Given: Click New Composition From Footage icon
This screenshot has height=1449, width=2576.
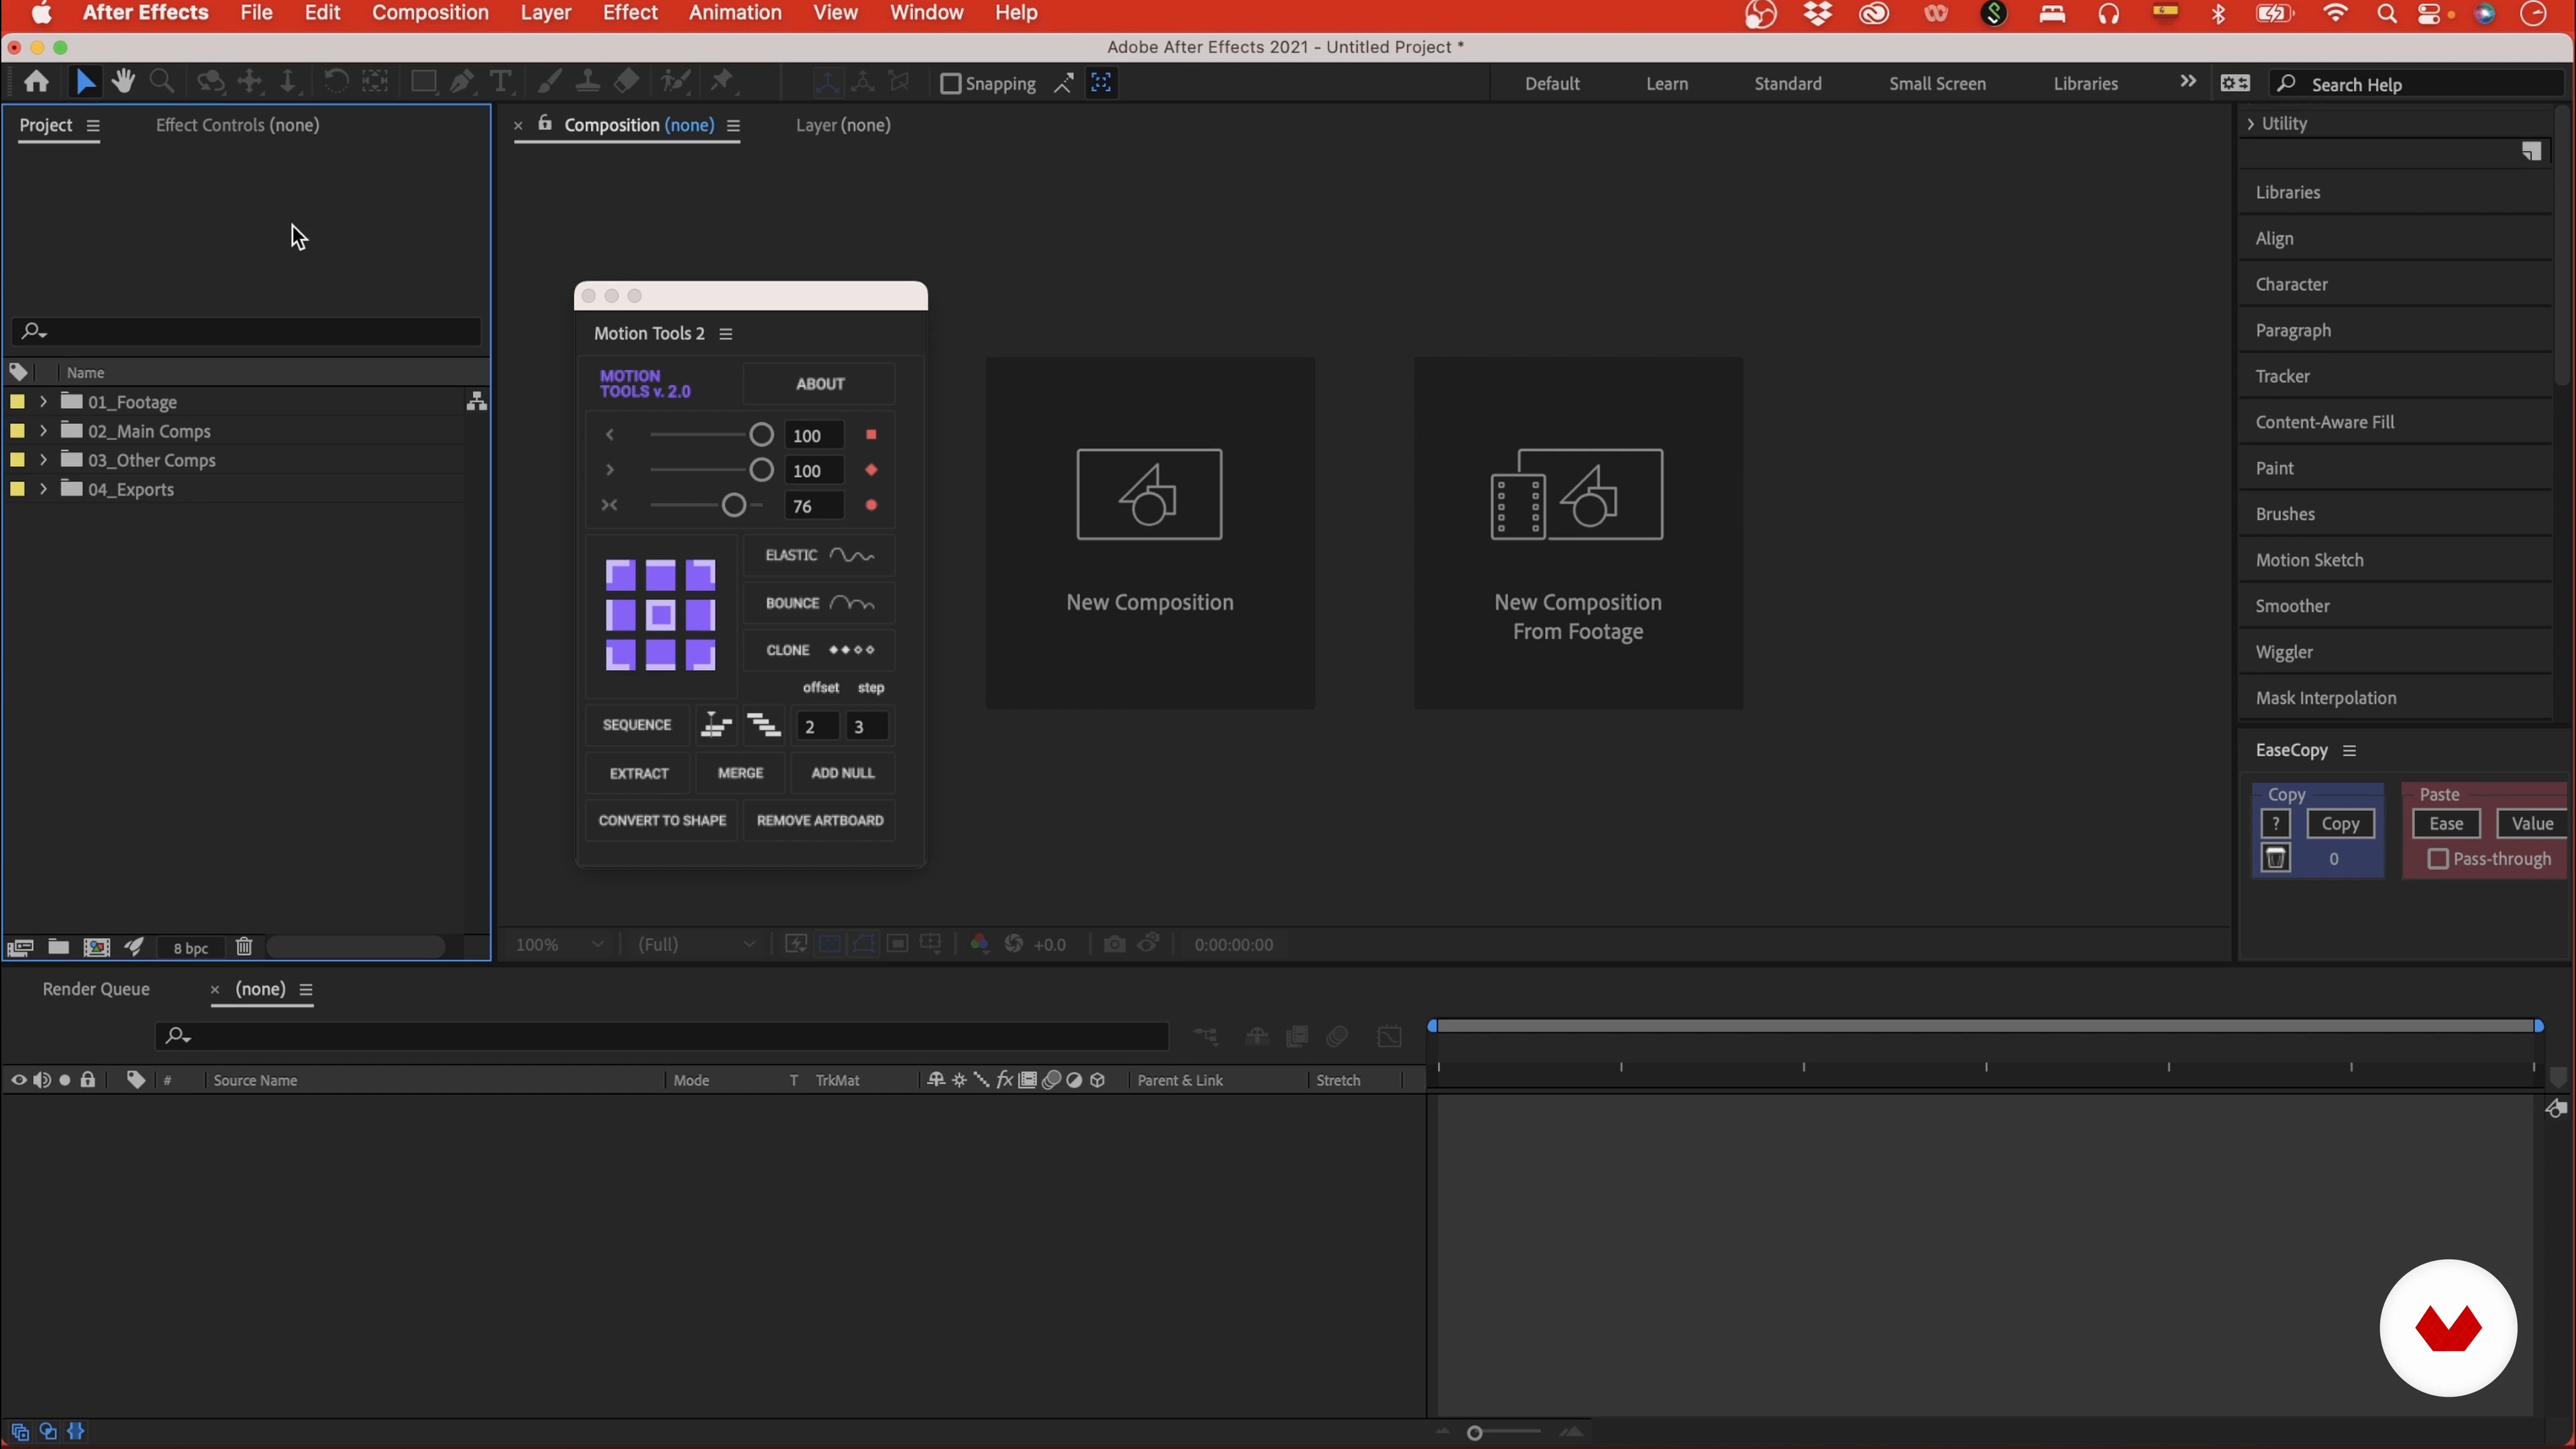Looking at the screenshot, I should pos(1577,494).
